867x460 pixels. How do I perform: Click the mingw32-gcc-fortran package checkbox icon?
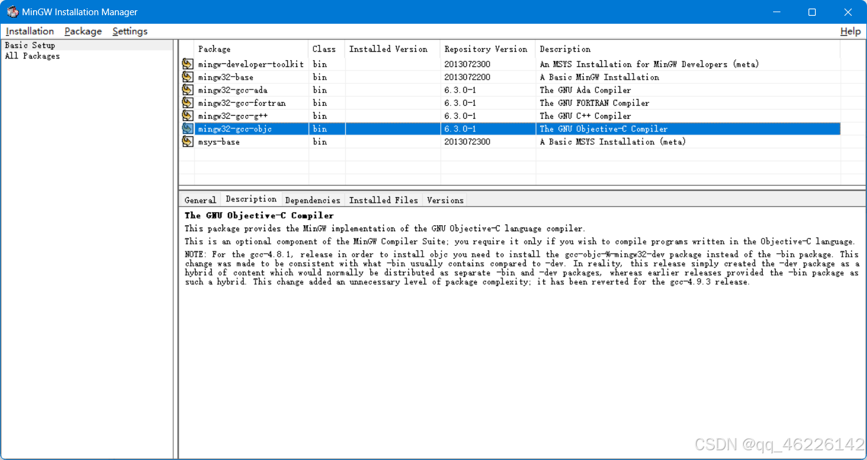coord(187,103)
